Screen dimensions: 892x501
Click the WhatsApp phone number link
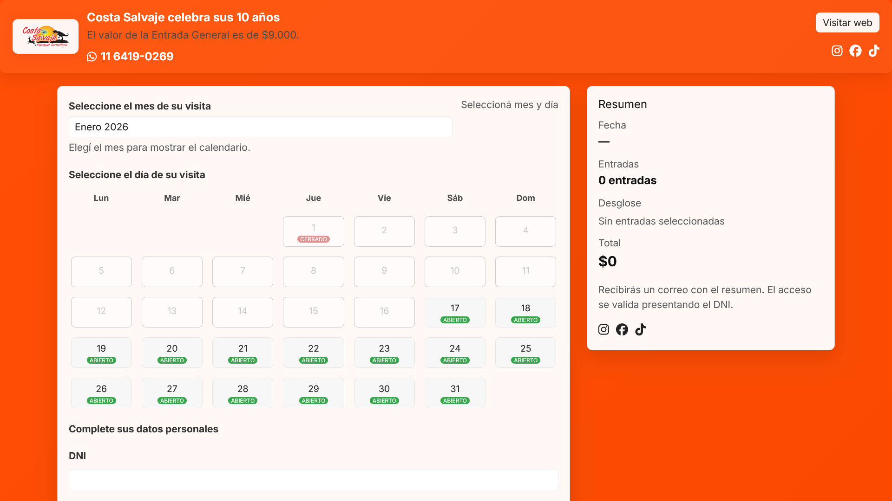click(137, 57)
